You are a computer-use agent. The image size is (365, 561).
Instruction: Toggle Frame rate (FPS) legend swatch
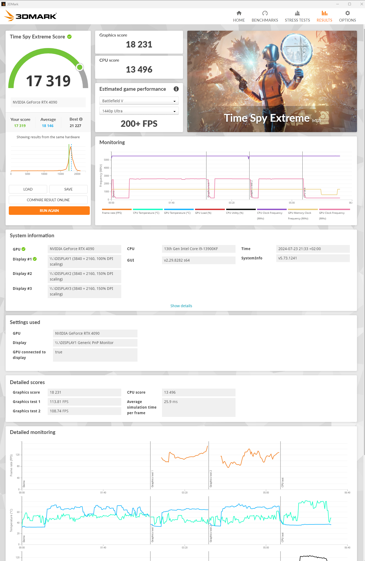click(117, 209)
